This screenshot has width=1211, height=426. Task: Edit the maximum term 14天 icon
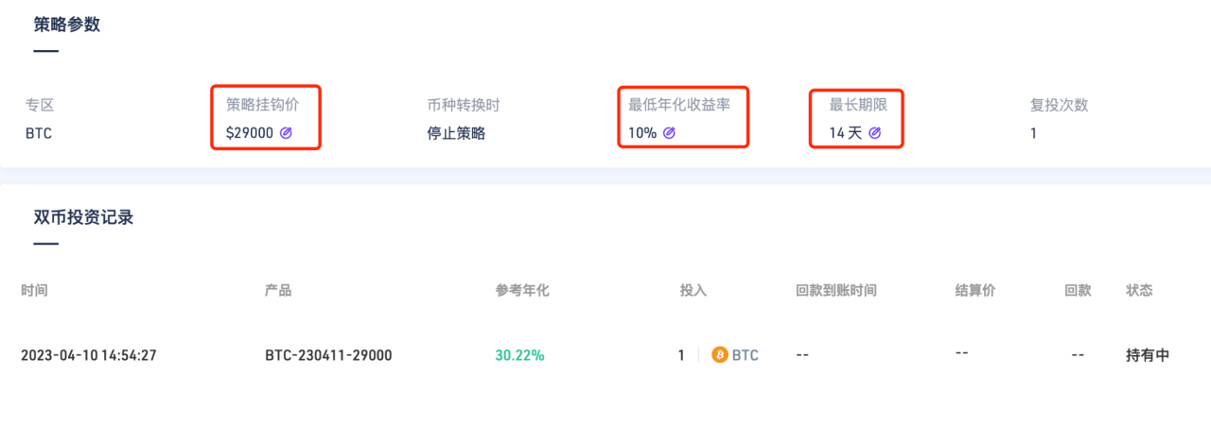[x=874, y=133]
